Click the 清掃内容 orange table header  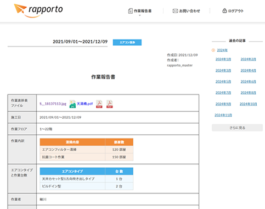[x=72, y=142]
